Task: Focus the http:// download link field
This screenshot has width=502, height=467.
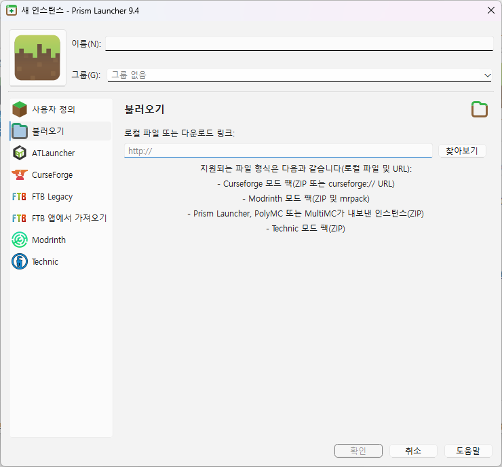Action: coord(278,151)
